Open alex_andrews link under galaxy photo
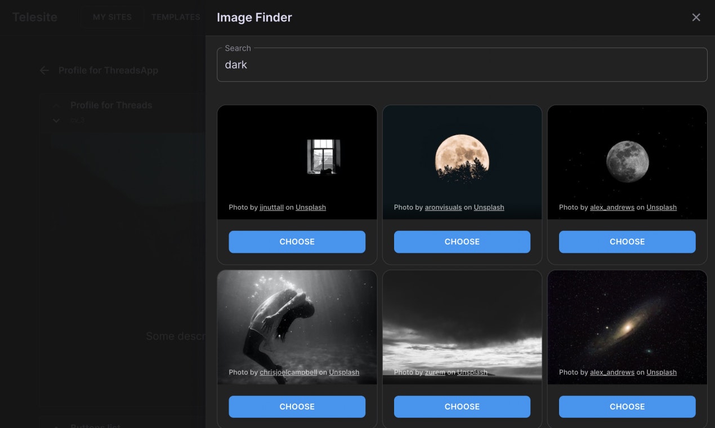Image resolution: width=715 pixels, height=428 pixels. (x=612, y=372)
